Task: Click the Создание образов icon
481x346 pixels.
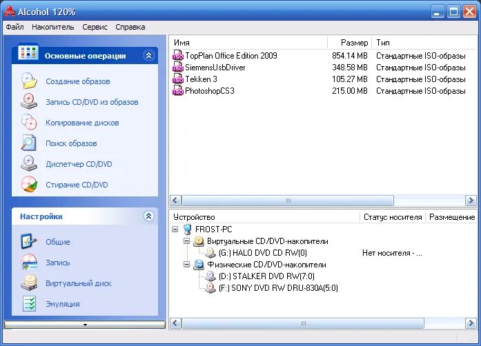Action: click(x=29, y=81)
